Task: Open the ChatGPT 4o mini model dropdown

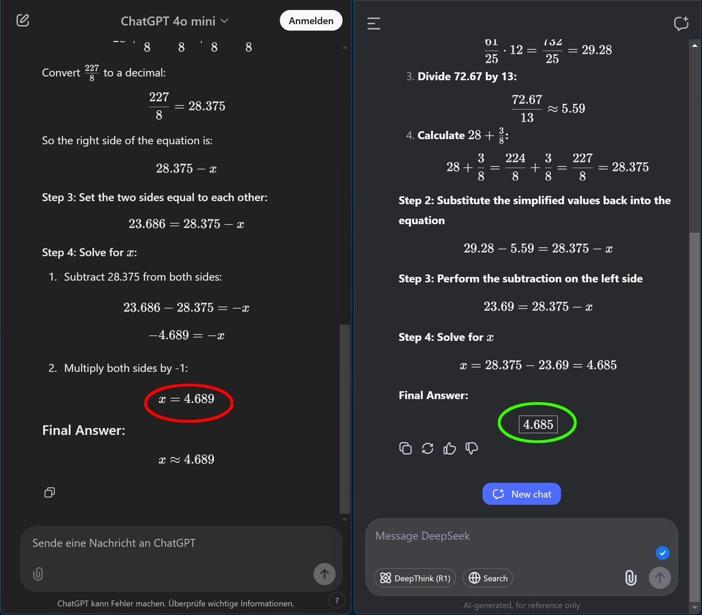Action: point(174,21)
